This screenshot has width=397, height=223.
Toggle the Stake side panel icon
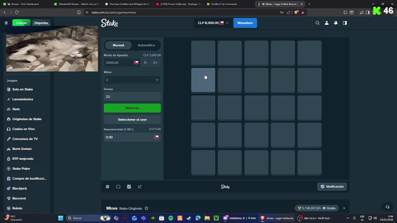tap(345, 23)
